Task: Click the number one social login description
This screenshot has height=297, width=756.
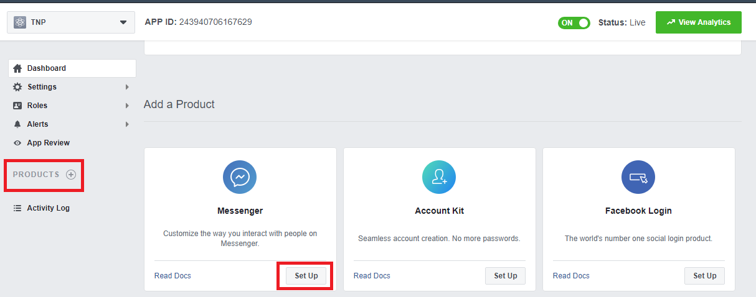Action: [638, 239]
